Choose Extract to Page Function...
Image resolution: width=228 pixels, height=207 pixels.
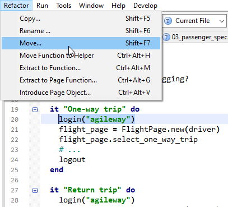[81, 80]
